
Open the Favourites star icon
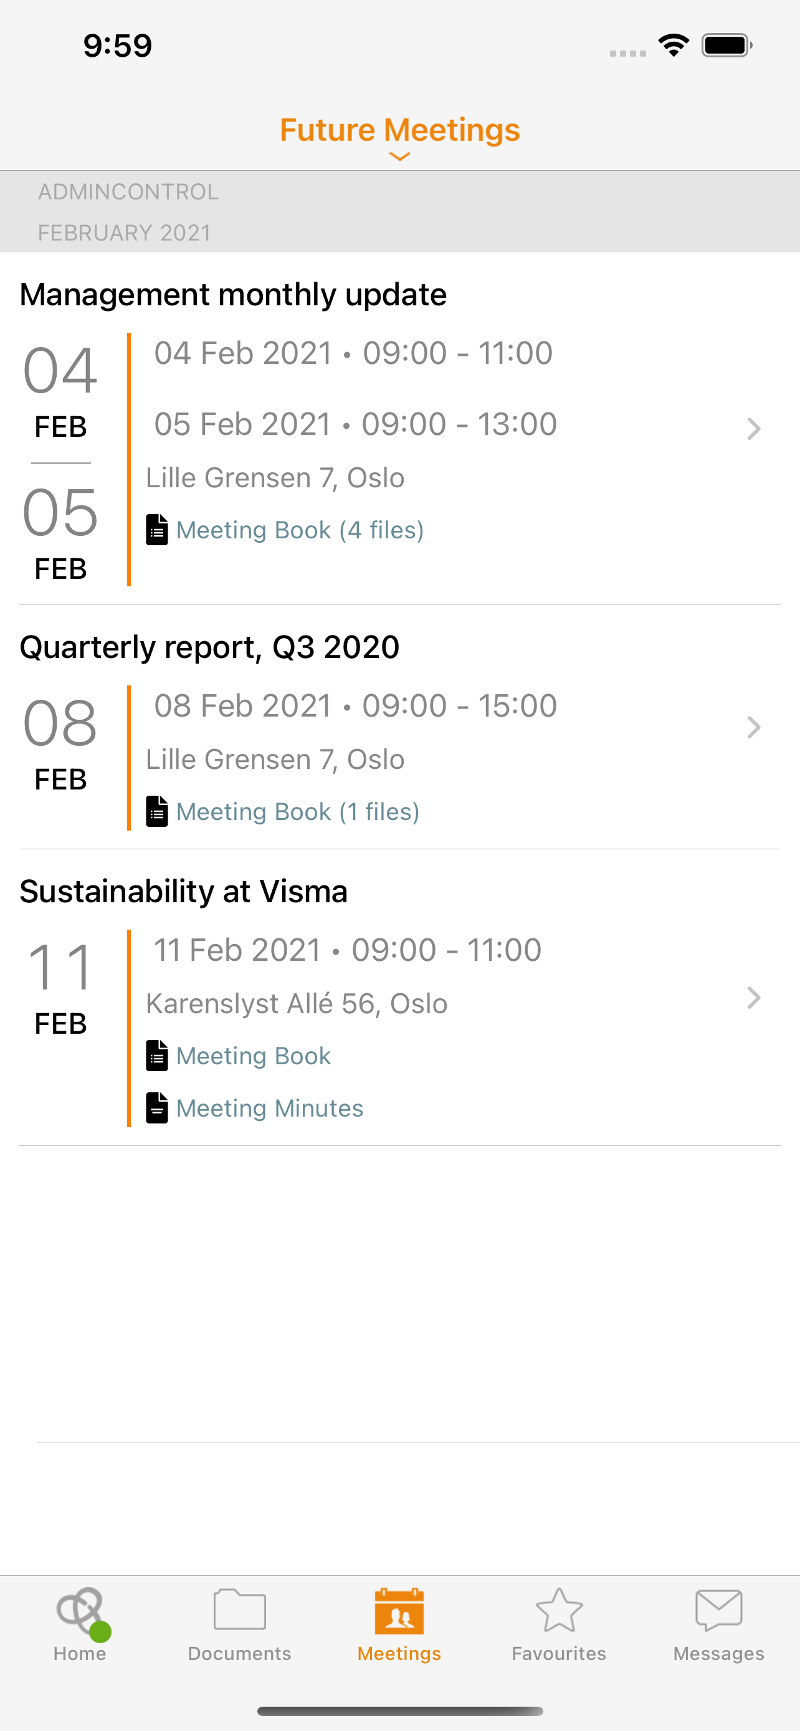point(559,1610)
